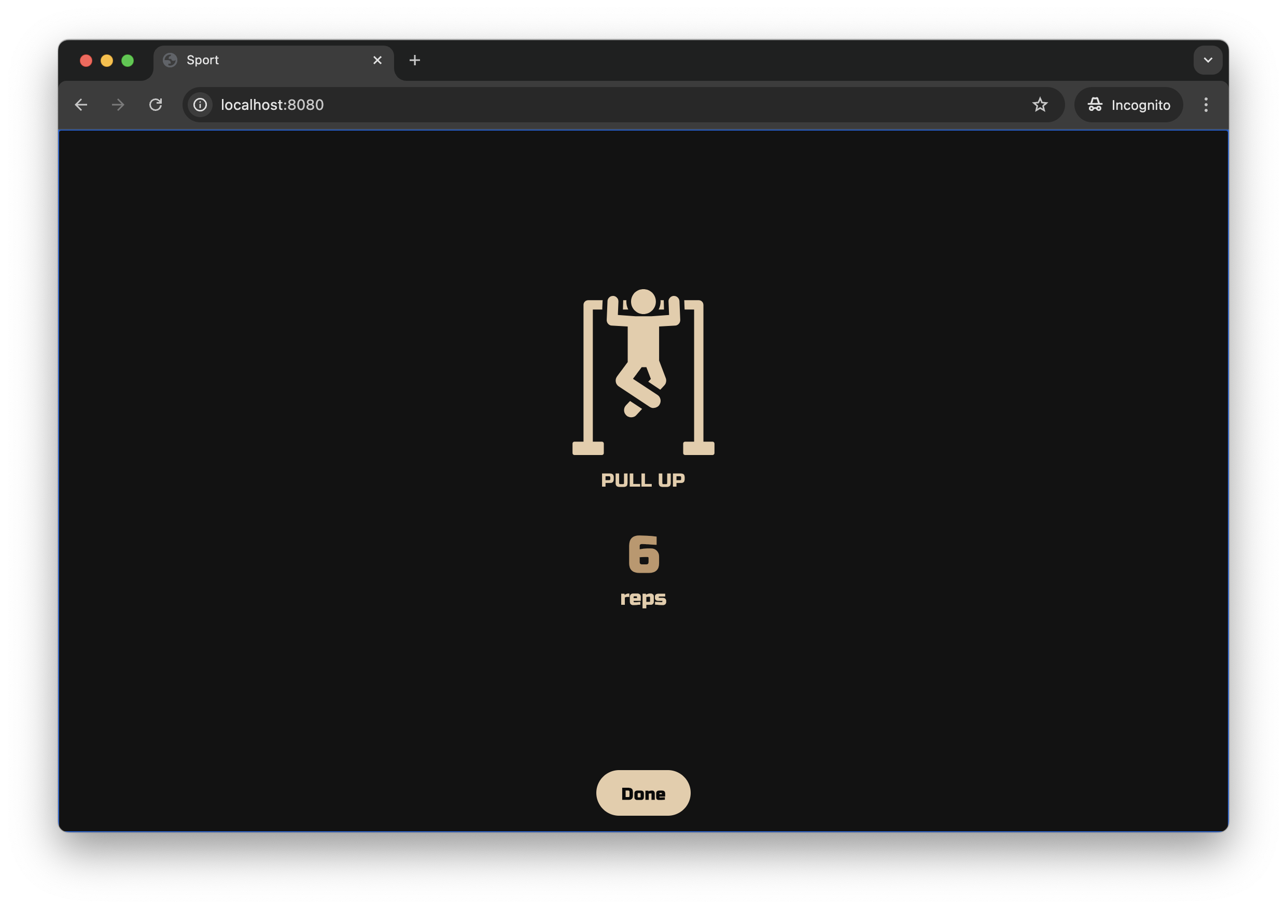Click the browser menu three-dot icon

(x=1206, y=104)
